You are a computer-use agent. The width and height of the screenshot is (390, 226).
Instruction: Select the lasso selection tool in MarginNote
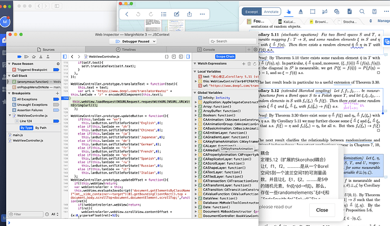tap(324, 11)
